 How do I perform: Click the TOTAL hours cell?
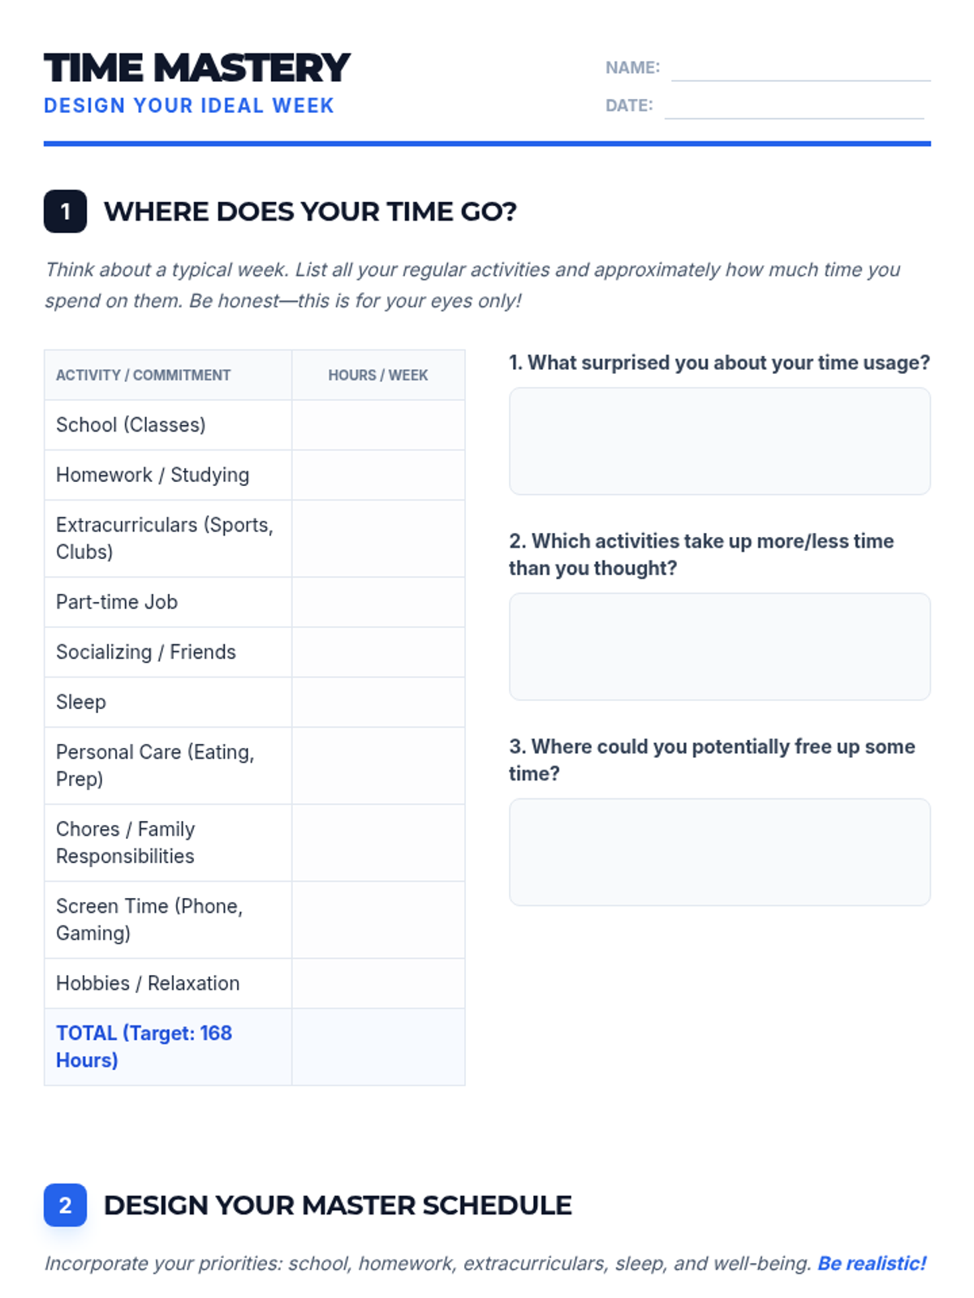coord(378,1047)
